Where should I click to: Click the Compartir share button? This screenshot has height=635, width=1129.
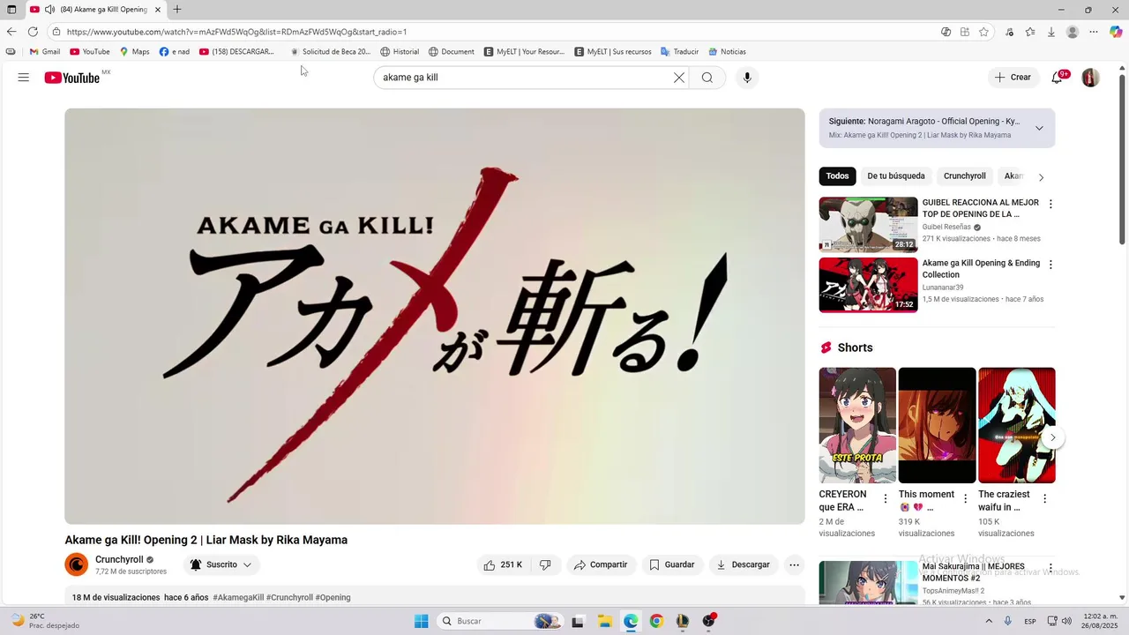[601, 564]
